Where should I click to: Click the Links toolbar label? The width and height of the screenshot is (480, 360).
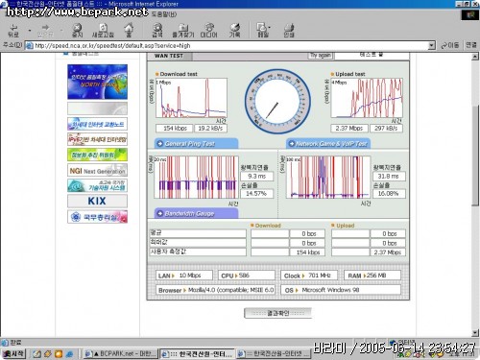click(x=471, y=46)
